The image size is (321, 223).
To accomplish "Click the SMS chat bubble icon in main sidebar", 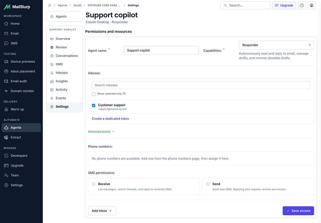I will coord(6,43).
